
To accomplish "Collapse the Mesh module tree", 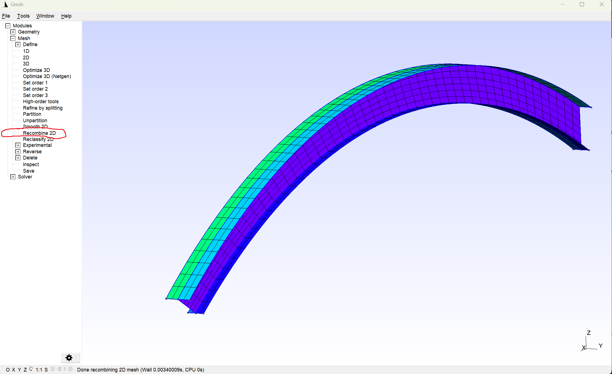I will (x=13, y=38).
